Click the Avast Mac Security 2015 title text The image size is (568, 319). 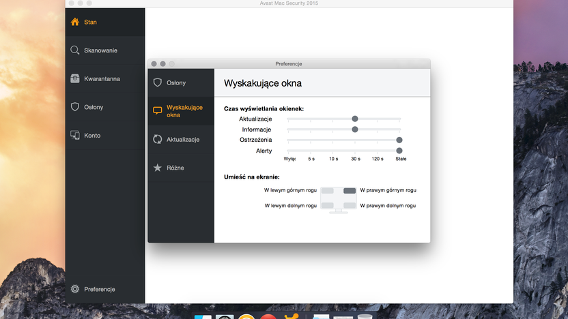coord(289,3)
